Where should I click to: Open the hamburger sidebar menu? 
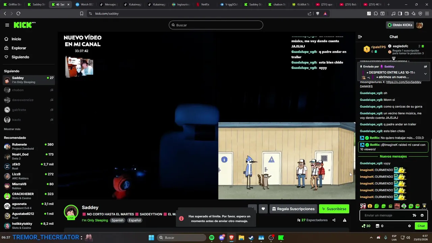click(x=7, y=25)
